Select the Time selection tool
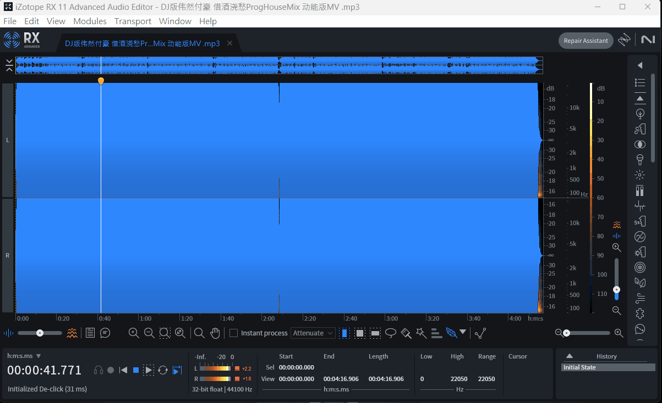This screenshot has height=403, width=662. pos(344,333)
